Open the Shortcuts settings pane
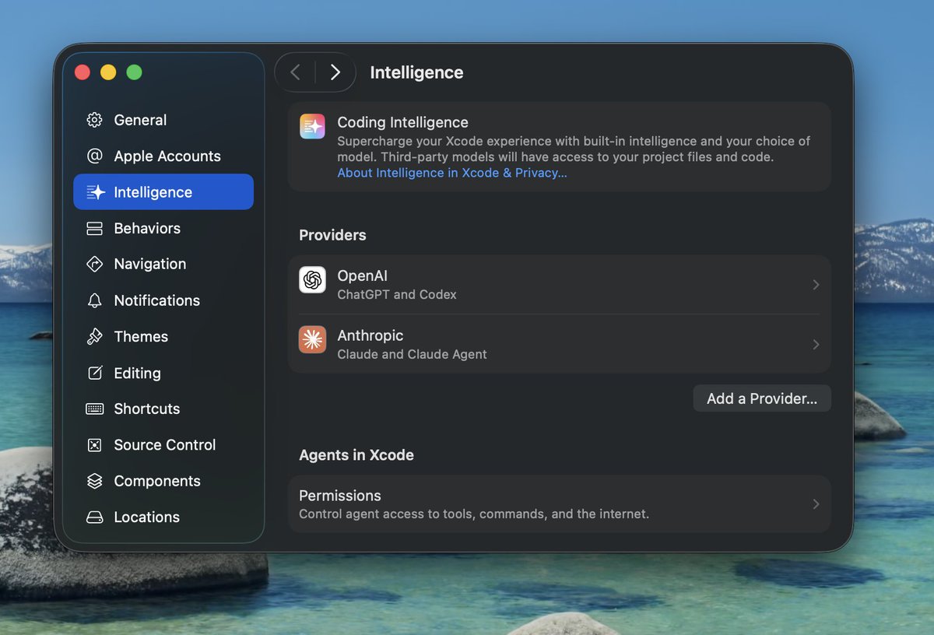 coord(163,409)
